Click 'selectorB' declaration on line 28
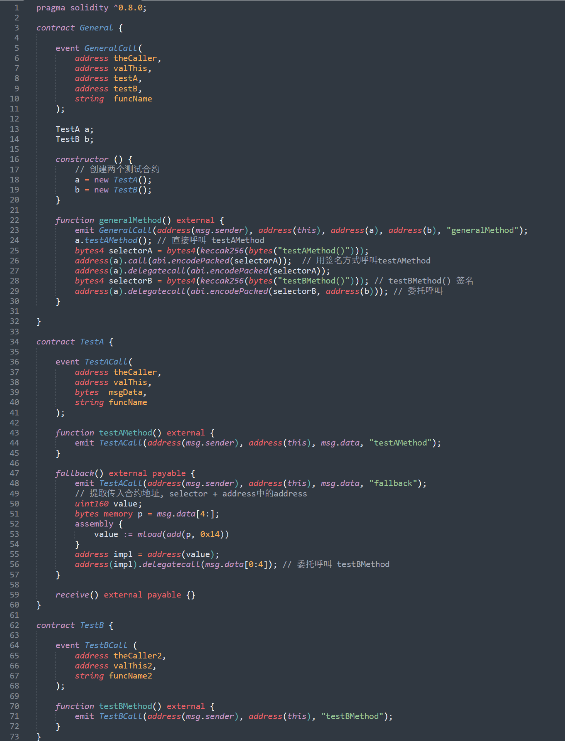This screenshot has width=565, height=741. click(130, 281)
